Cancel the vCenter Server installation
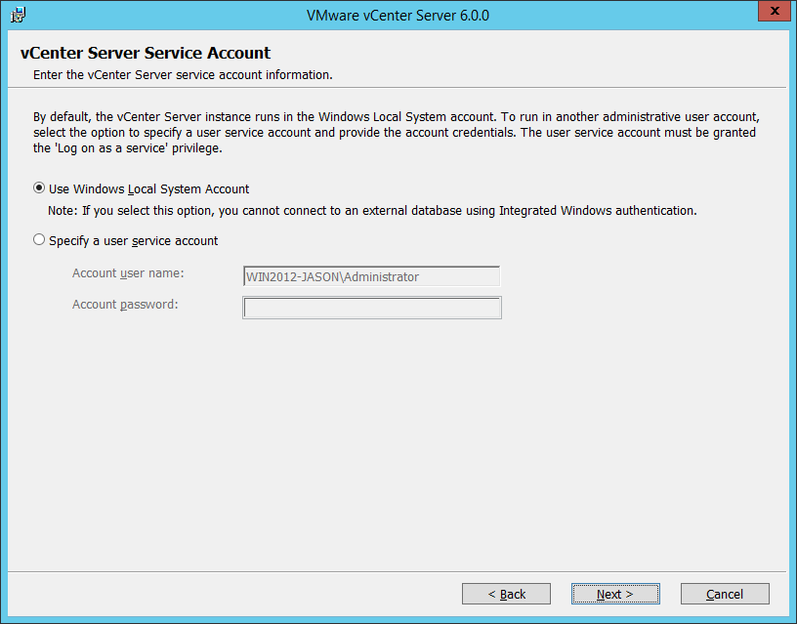797x624 pixels. [x=725, y=594]
